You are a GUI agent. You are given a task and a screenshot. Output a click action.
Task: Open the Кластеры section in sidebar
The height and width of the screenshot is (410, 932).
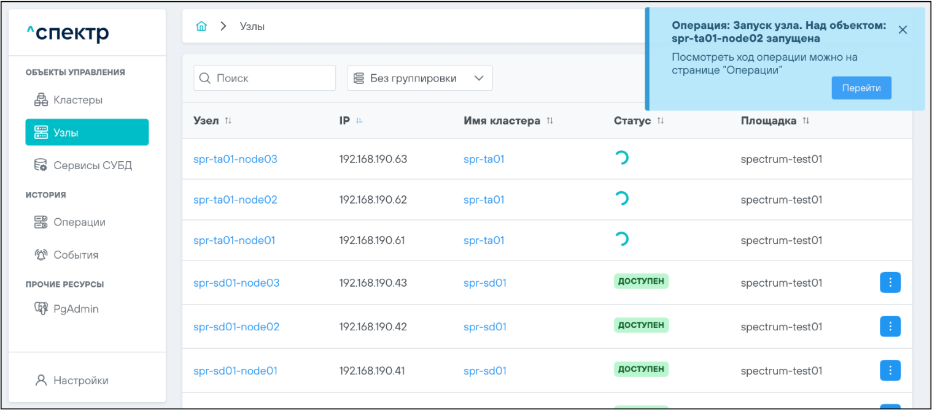(77, 100)
